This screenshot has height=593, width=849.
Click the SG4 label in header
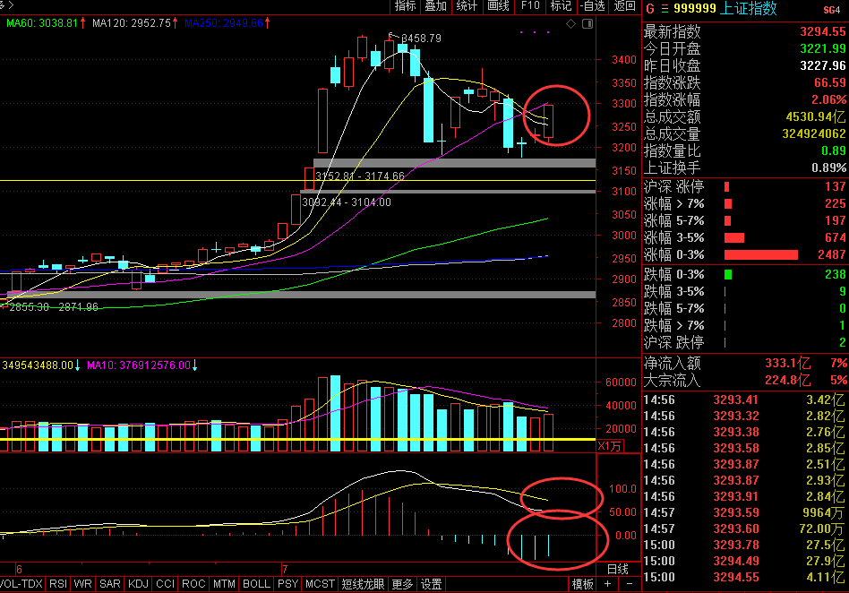pyautogui.click(x=832, y=10)
